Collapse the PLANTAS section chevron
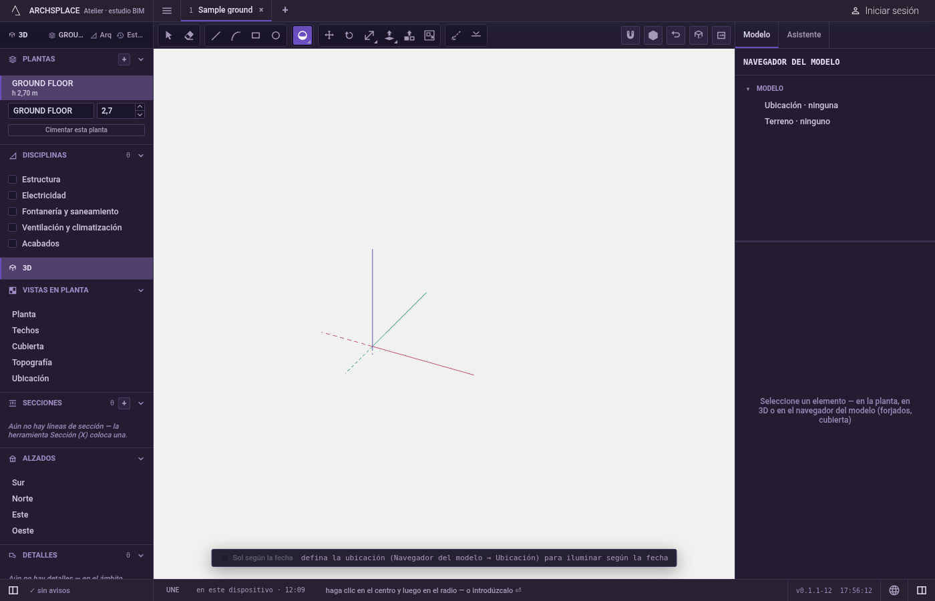935x601 pixels. [141, 59]
